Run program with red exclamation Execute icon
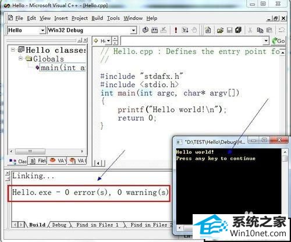The width and height of the screenshot is (291, 242). [x=176, y=30]
